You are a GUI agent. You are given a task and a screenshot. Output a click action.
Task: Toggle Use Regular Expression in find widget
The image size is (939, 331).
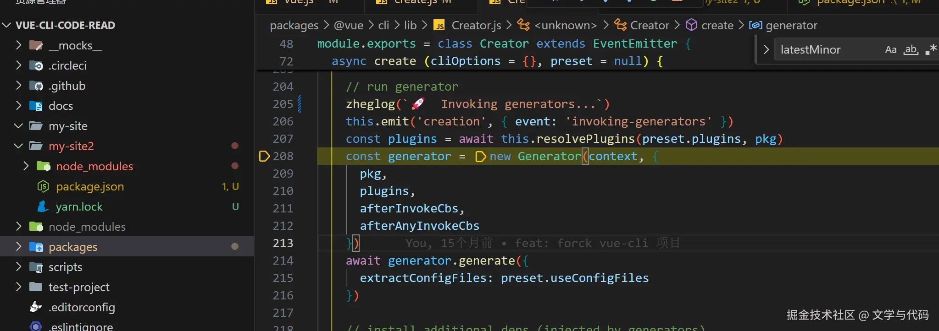click(x=931, y=49)
